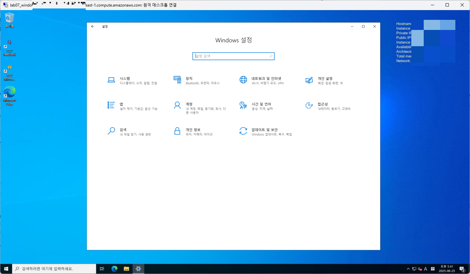The image size is (470, 274).
Task: Click '설치 제거, 기본값, 옵션 기능' description
Action: click(x=139, y=109)
